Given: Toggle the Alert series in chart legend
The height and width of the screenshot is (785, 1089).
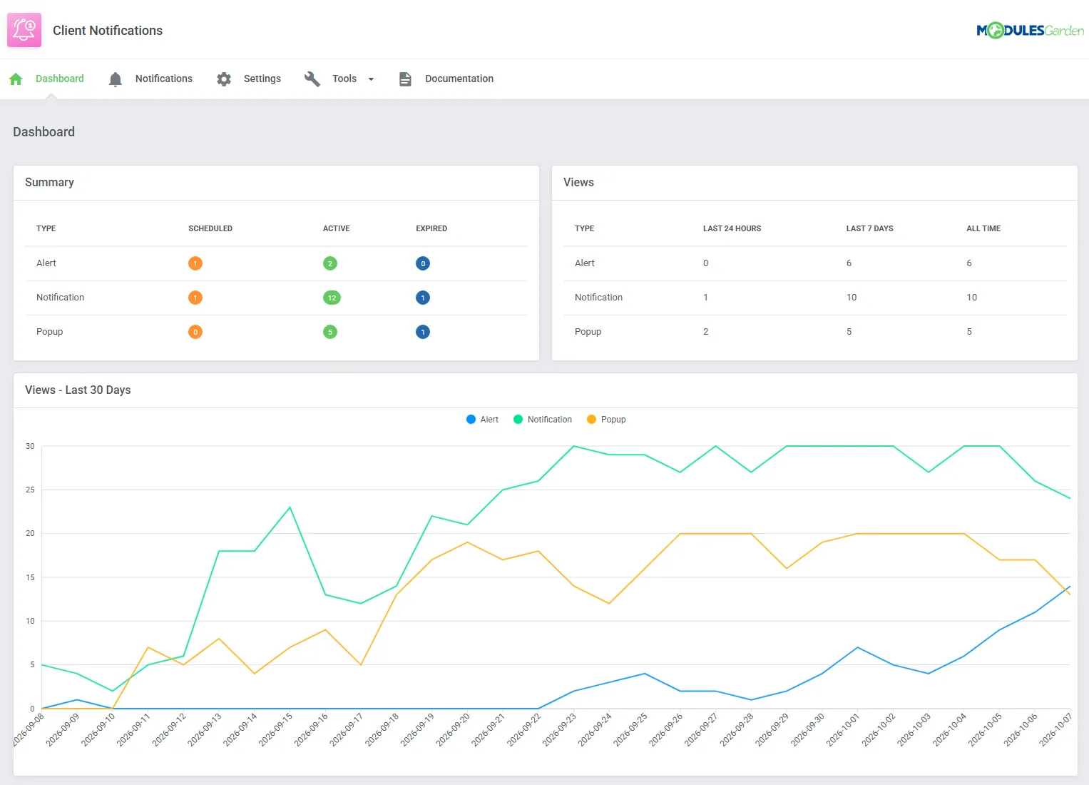Looking at the screenshot, I should (482, 420).
